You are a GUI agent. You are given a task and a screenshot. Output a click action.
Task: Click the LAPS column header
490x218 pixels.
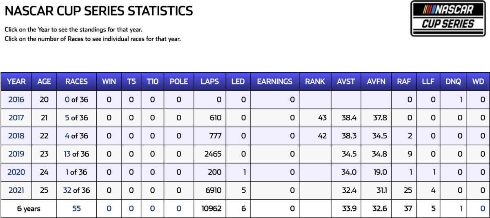(x=209, y=81)
